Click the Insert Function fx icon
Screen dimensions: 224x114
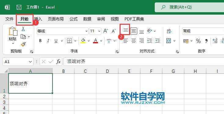[x=58, y=62]
